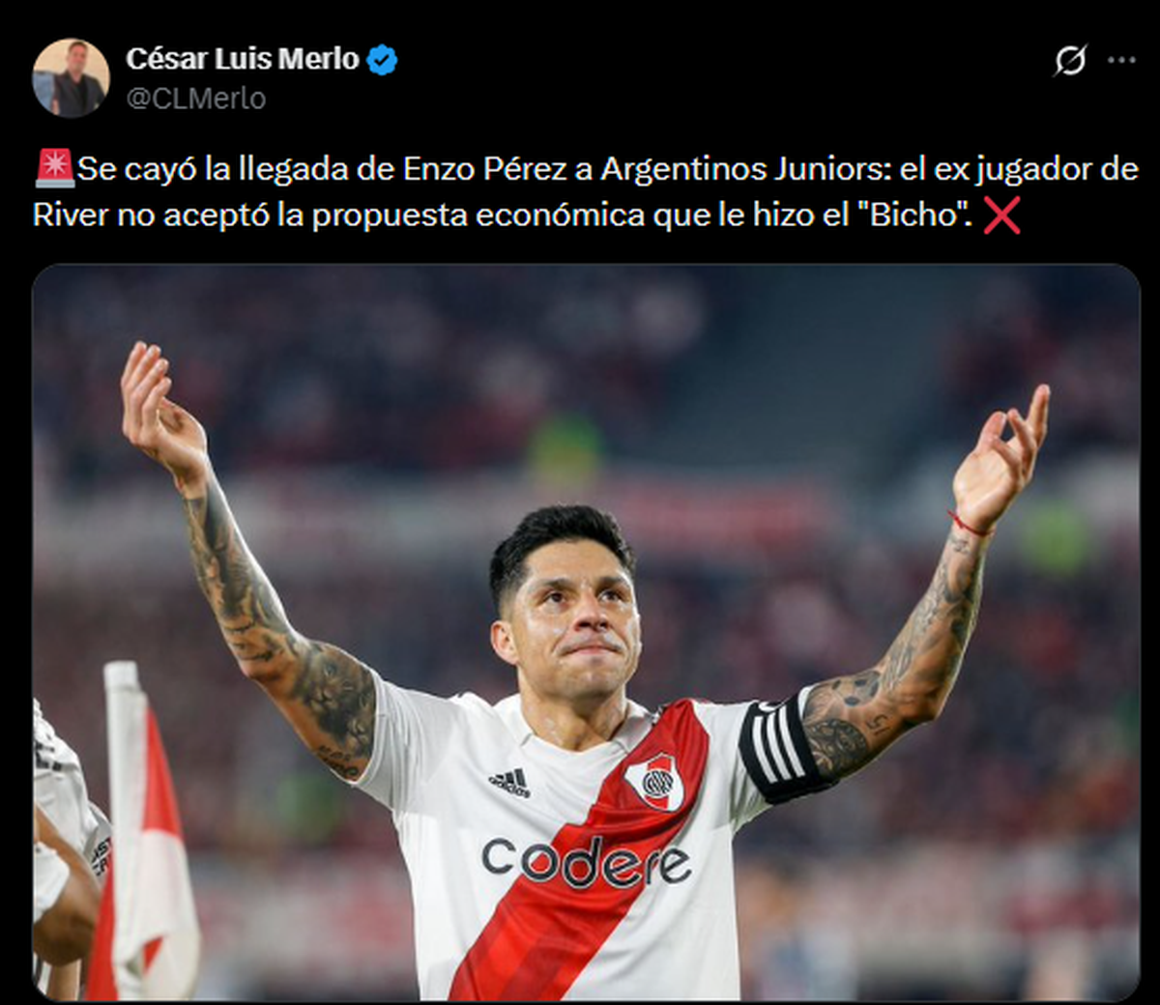Screen dimensions: 1160x1005
Task: Click the César Luis Merlo display name
Action: click(243, 59)
